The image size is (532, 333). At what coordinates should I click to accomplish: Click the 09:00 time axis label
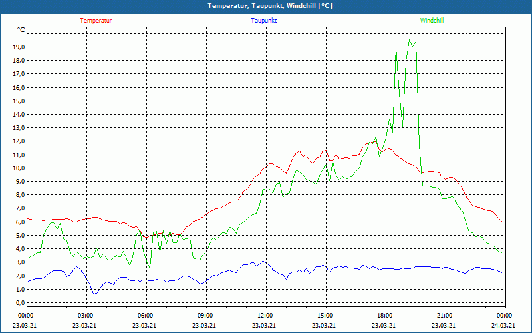(x=204, y=316)
